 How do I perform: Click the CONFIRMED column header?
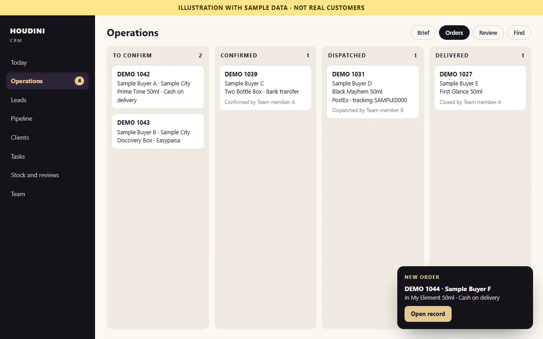238,56
